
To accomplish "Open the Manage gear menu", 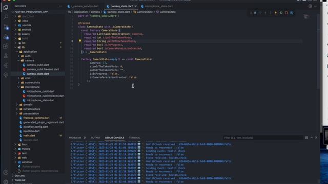I will coord(6,181).
